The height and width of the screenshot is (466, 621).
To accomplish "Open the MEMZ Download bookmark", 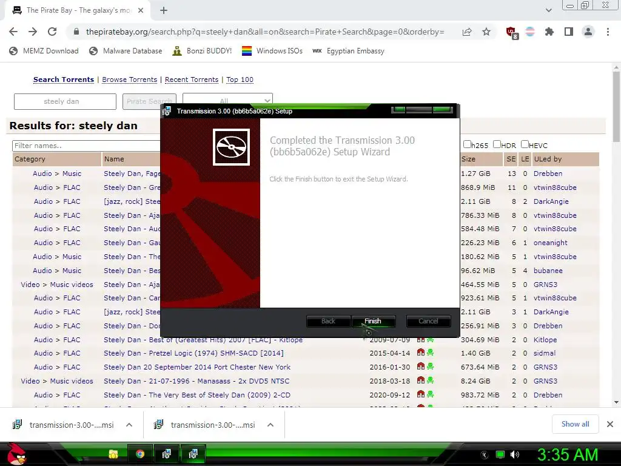I will point(44,51).
